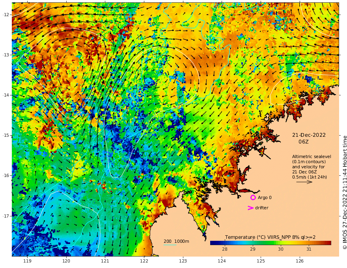Click the '(0.1m contours)' text

tap(309, 162)
